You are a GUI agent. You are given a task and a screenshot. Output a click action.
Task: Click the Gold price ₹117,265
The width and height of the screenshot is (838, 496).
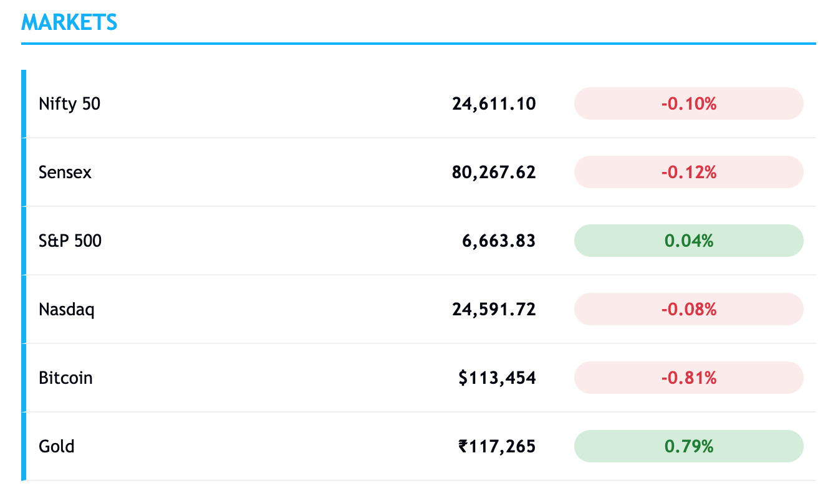497,446
